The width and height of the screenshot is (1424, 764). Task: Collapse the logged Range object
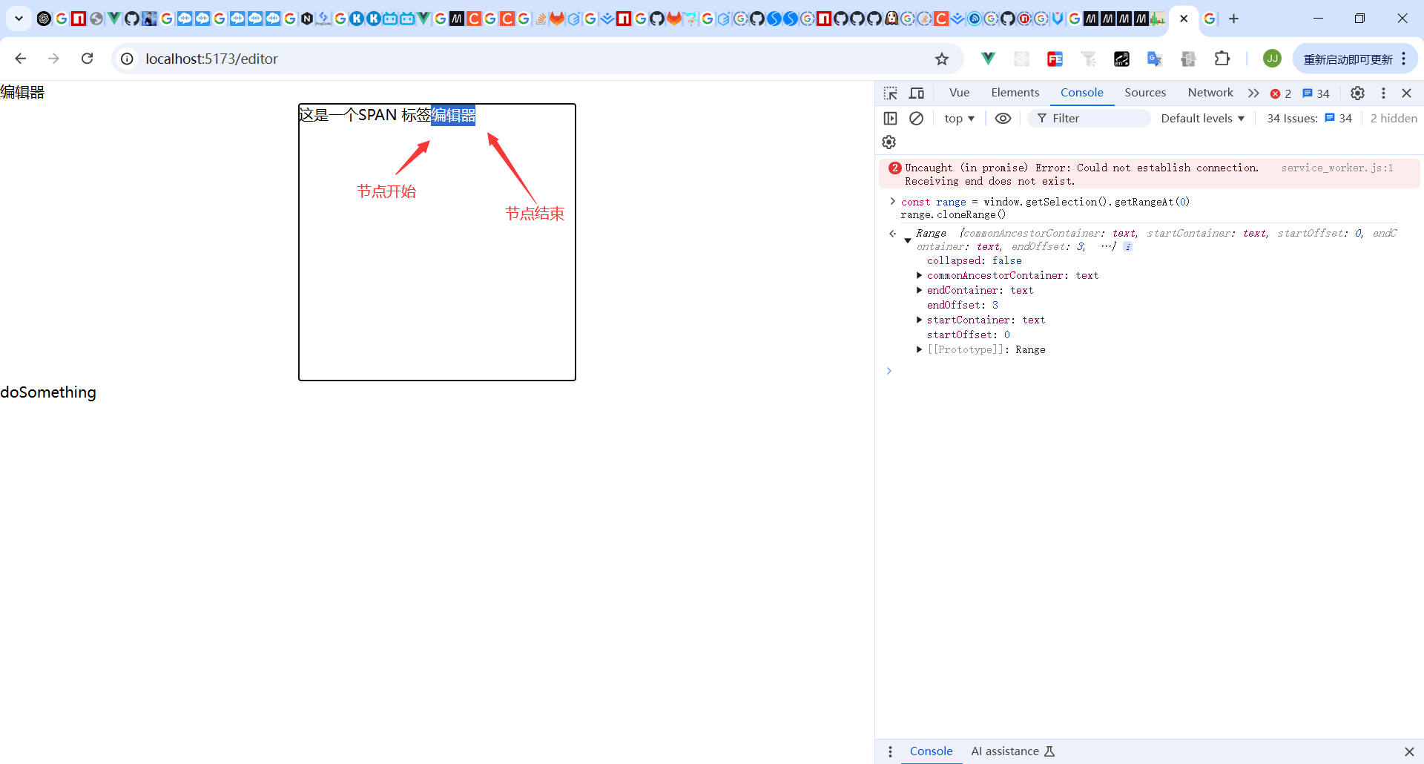click(907, 240)
